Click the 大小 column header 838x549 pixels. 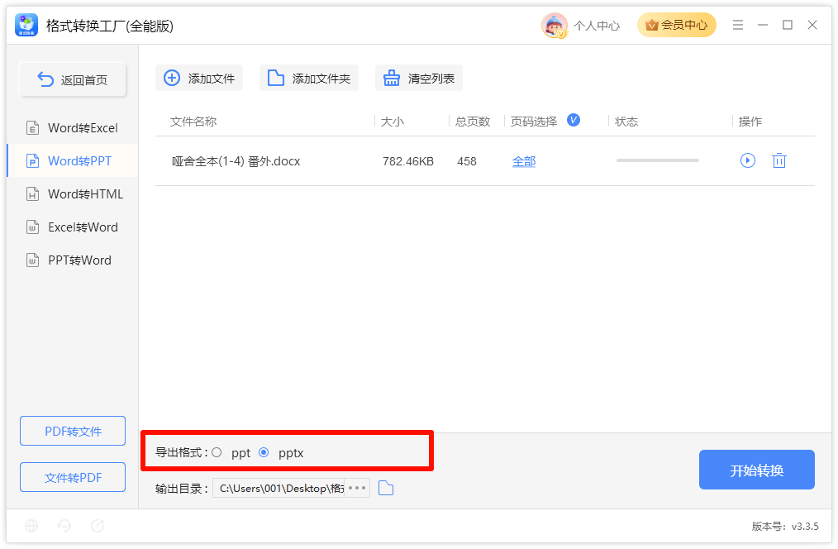pyautogui.click(x=393, y=122)
